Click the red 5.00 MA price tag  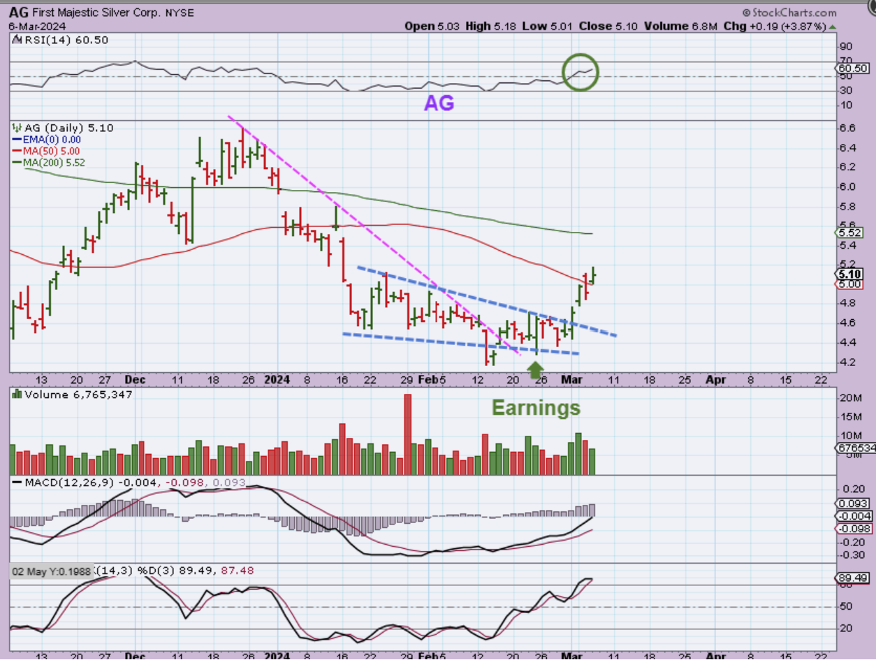(x=848, y=284)
